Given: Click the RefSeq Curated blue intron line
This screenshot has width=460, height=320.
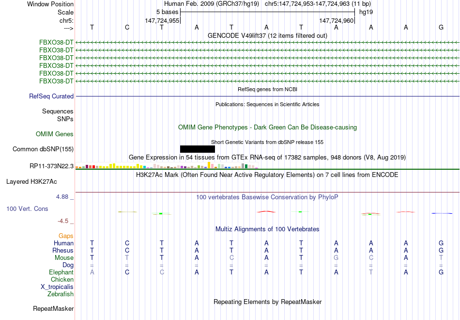Looking at the screenshot, I should point(268,96).
